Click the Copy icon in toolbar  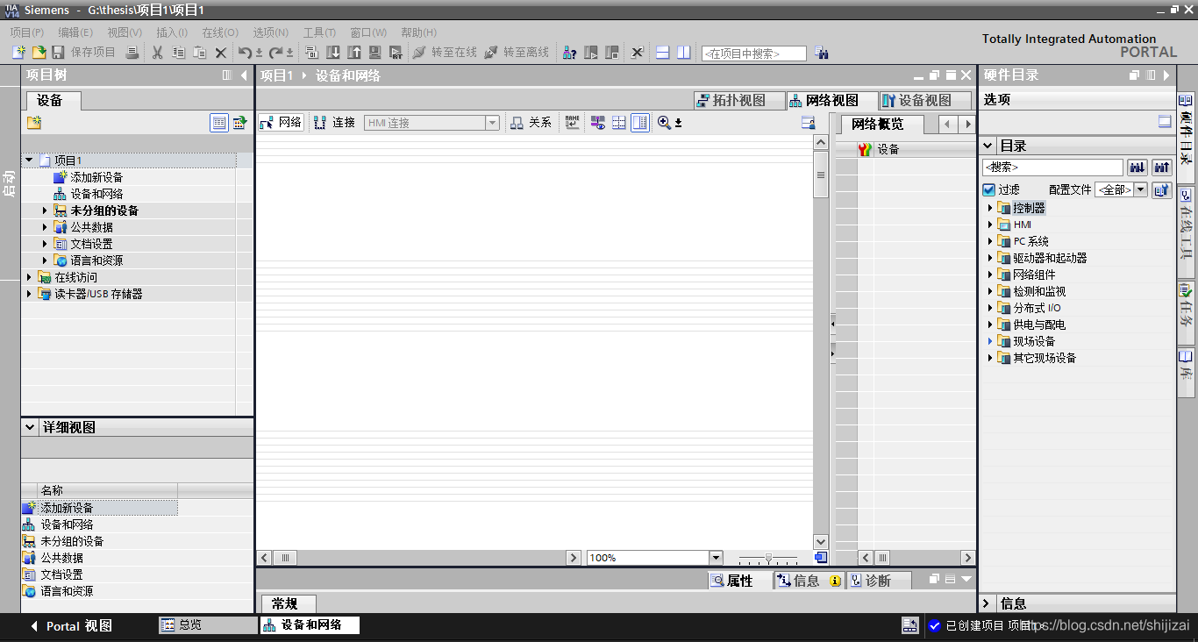(178, 53)
